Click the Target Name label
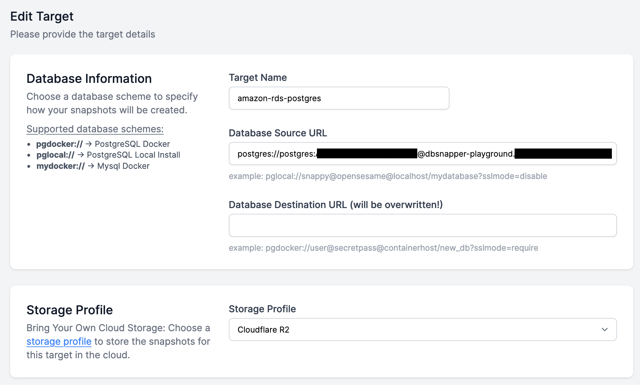The image size is (640, 385). (x=258, y=77)
